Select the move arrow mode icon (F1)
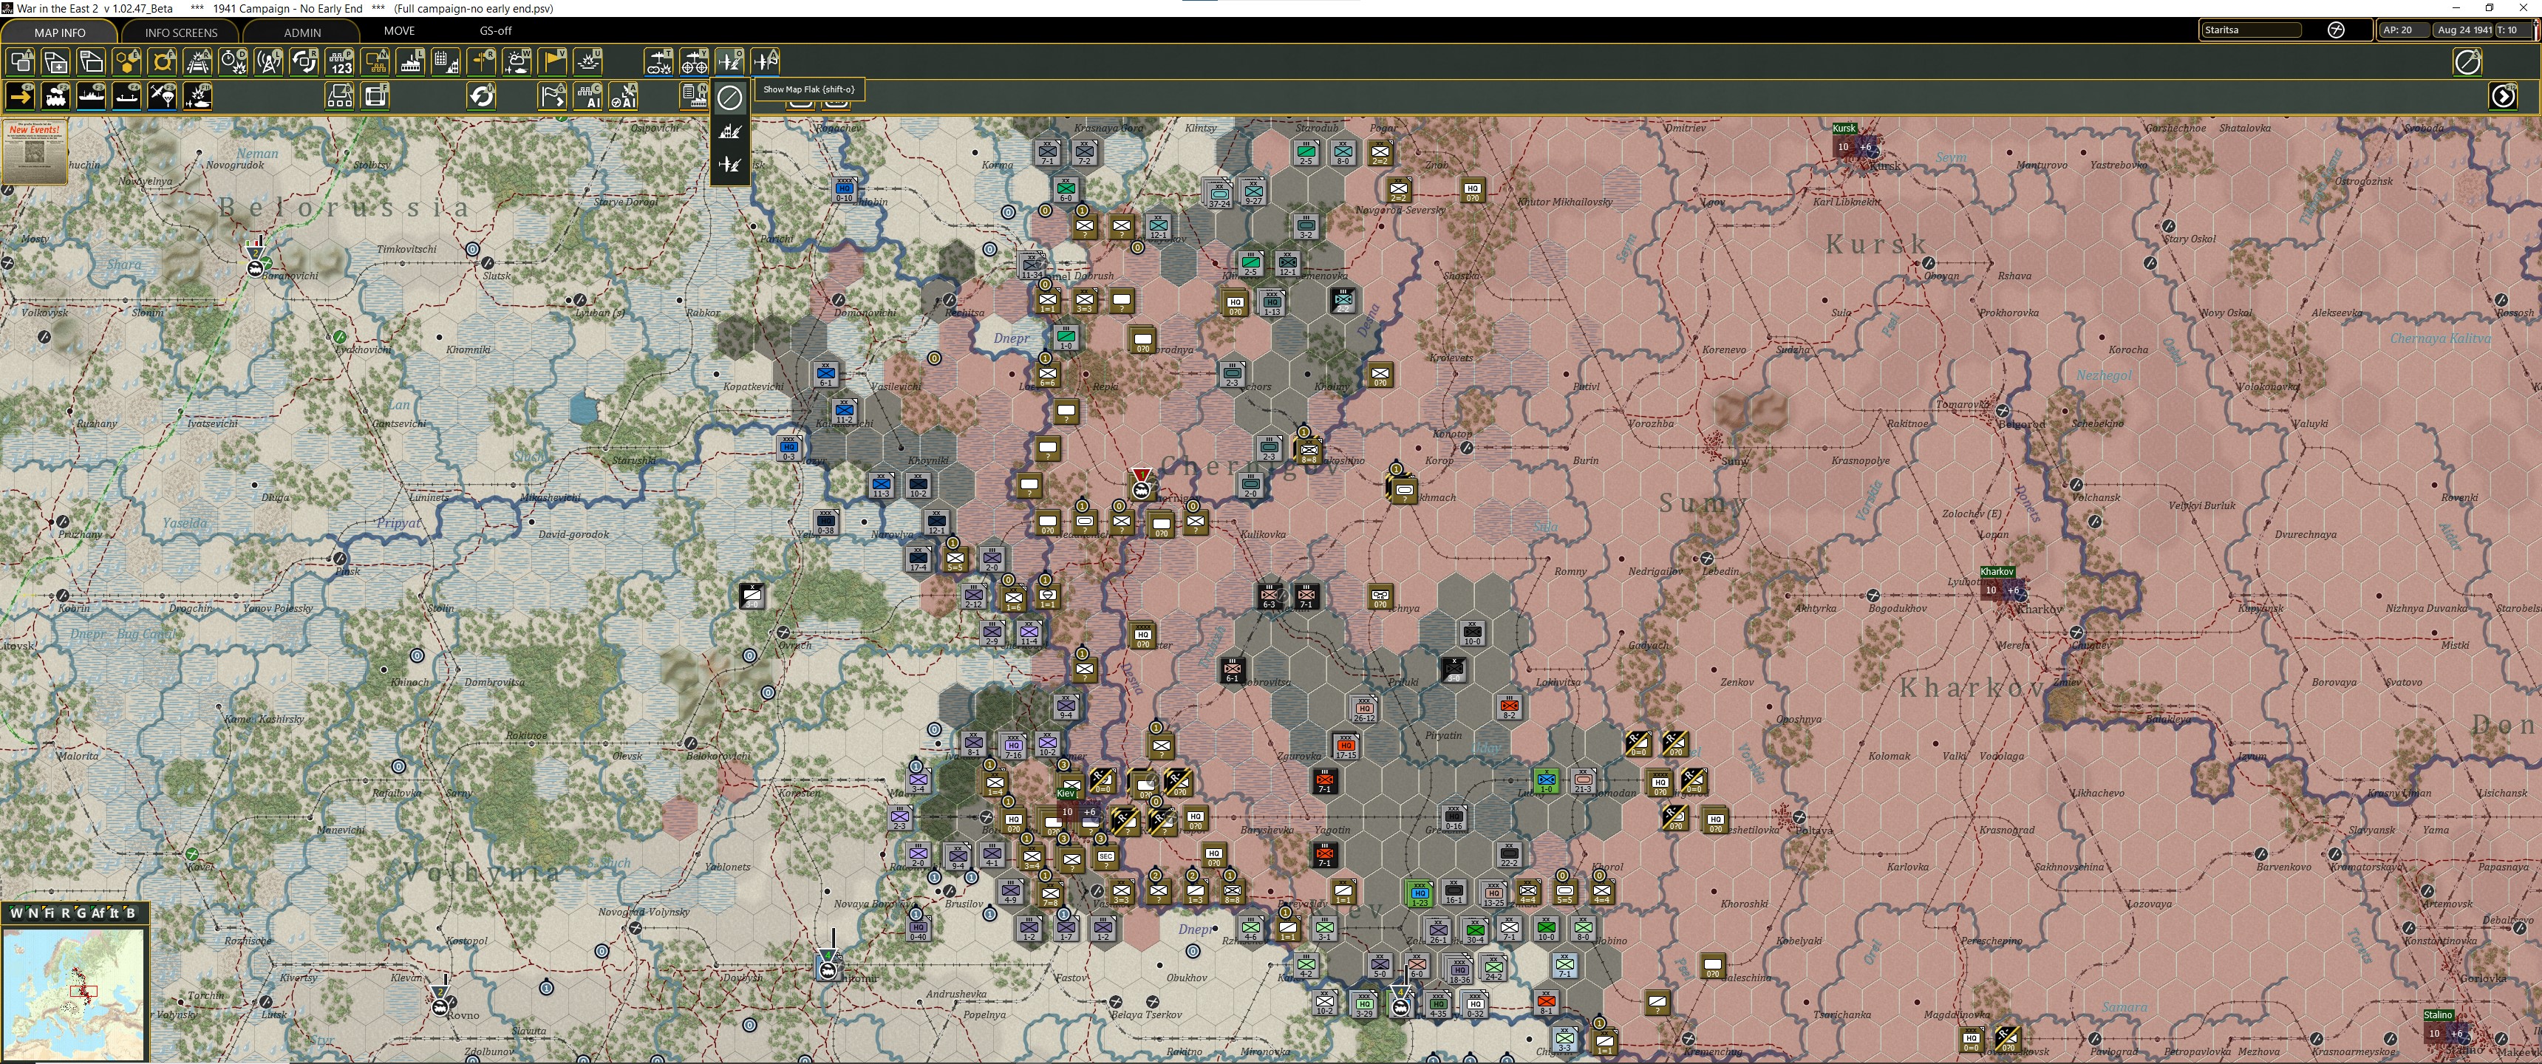2542x1064 pixels. click(21, 96)
